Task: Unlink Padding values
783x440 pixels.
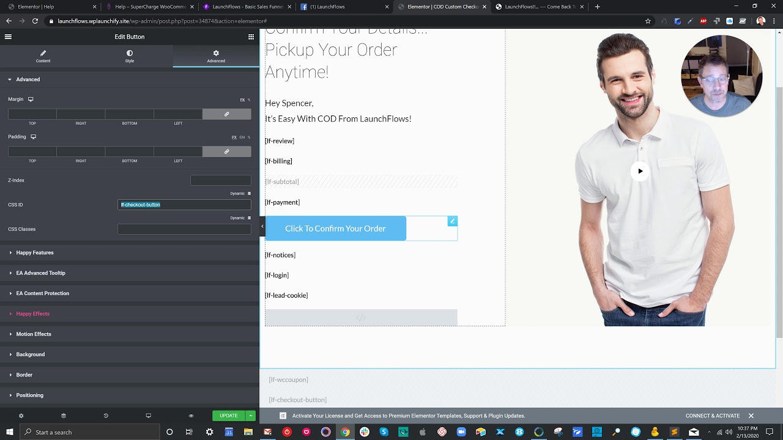Action: click(x=226, y=152)
